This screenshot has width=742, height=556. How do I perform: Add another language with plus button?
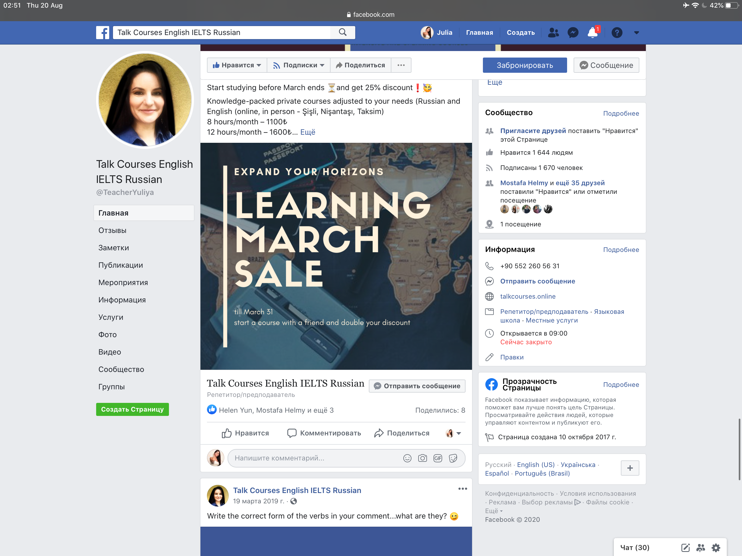click(x=630, y=468)
